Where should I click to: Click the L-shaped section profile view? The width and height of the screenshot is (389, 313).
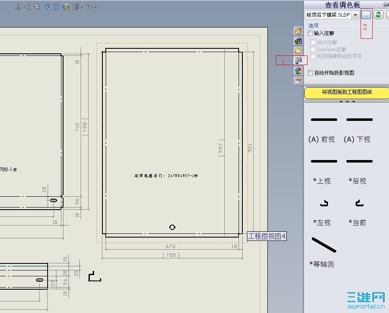[x=95, y=276]
